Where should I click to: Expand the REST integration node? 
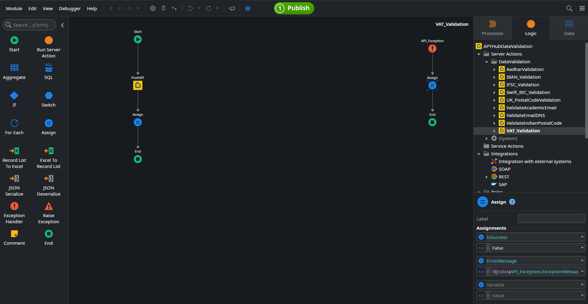(487, 177)
